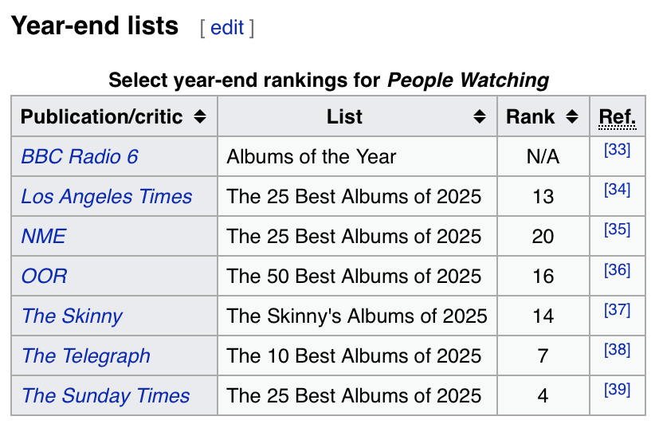Sort table by Rank column arrows
655x424 pixels.
[x=571, y=117]
